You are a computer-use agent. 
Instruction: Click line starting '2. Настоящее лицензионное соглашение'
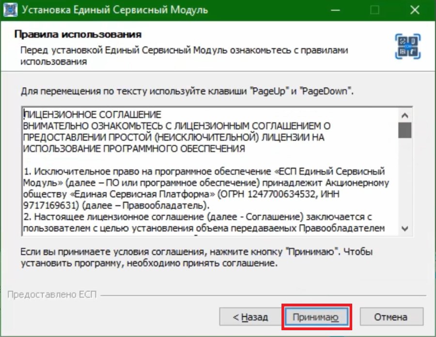[198, 217]
